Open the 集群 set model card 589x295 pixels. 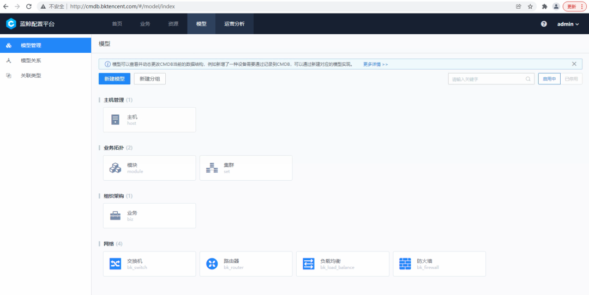(x=246, y=168)
